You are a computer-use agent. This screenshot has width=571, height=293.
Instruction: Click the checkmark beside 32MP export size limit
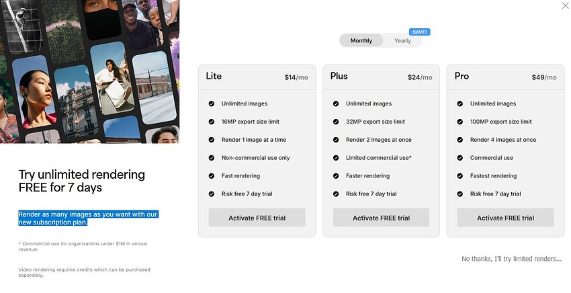point(336,122)
